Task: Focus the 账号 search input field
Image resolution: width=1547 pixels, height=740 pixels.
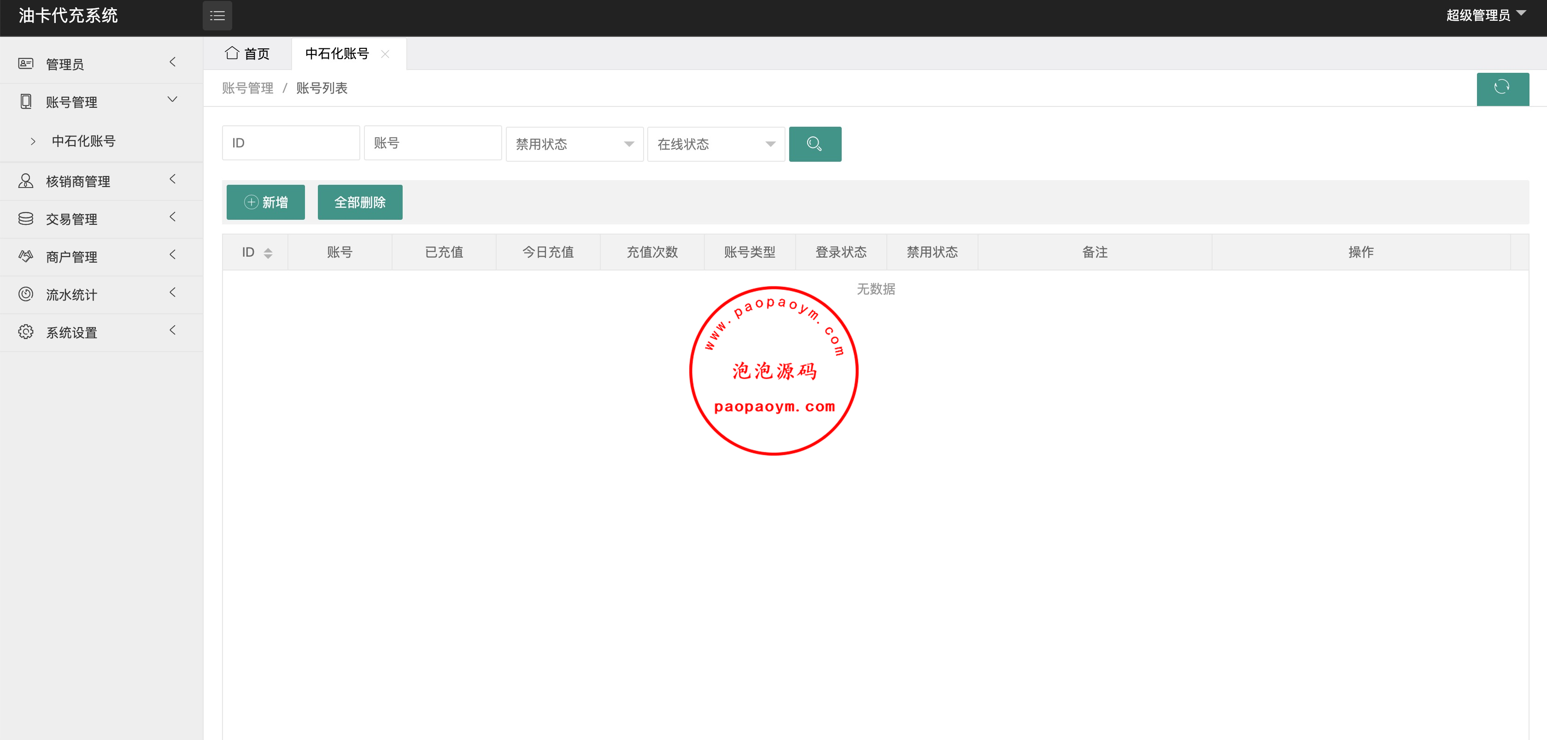Action: click(x=433, y=143)
